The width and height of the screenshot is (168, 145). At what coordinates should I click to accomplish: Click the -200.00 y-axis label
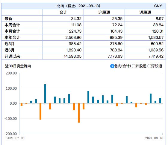point(11,134)
